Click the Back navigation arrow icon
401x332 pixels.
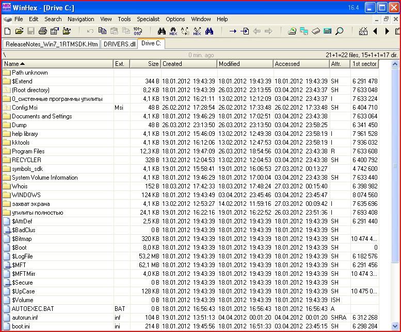[x=257, y=31]
